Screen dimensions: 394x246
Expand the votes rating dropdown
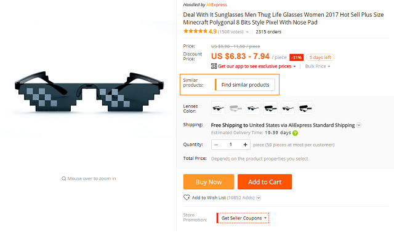(247, 31)
